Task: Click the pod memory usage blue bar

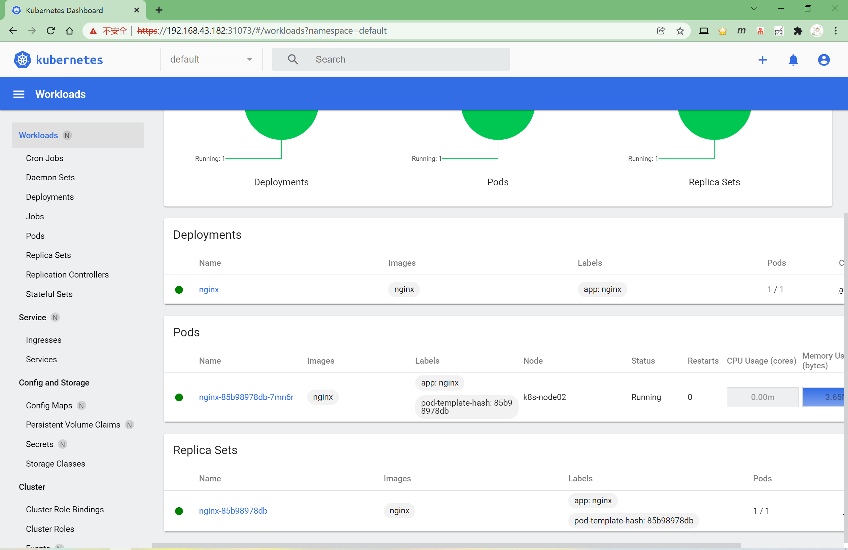Action: point(823,397)
